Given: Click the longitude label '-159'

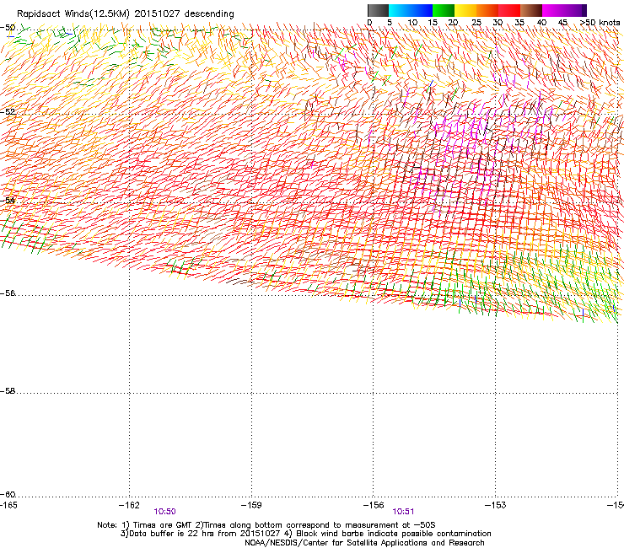Looking at the screenshot, I should coord(251,505).
